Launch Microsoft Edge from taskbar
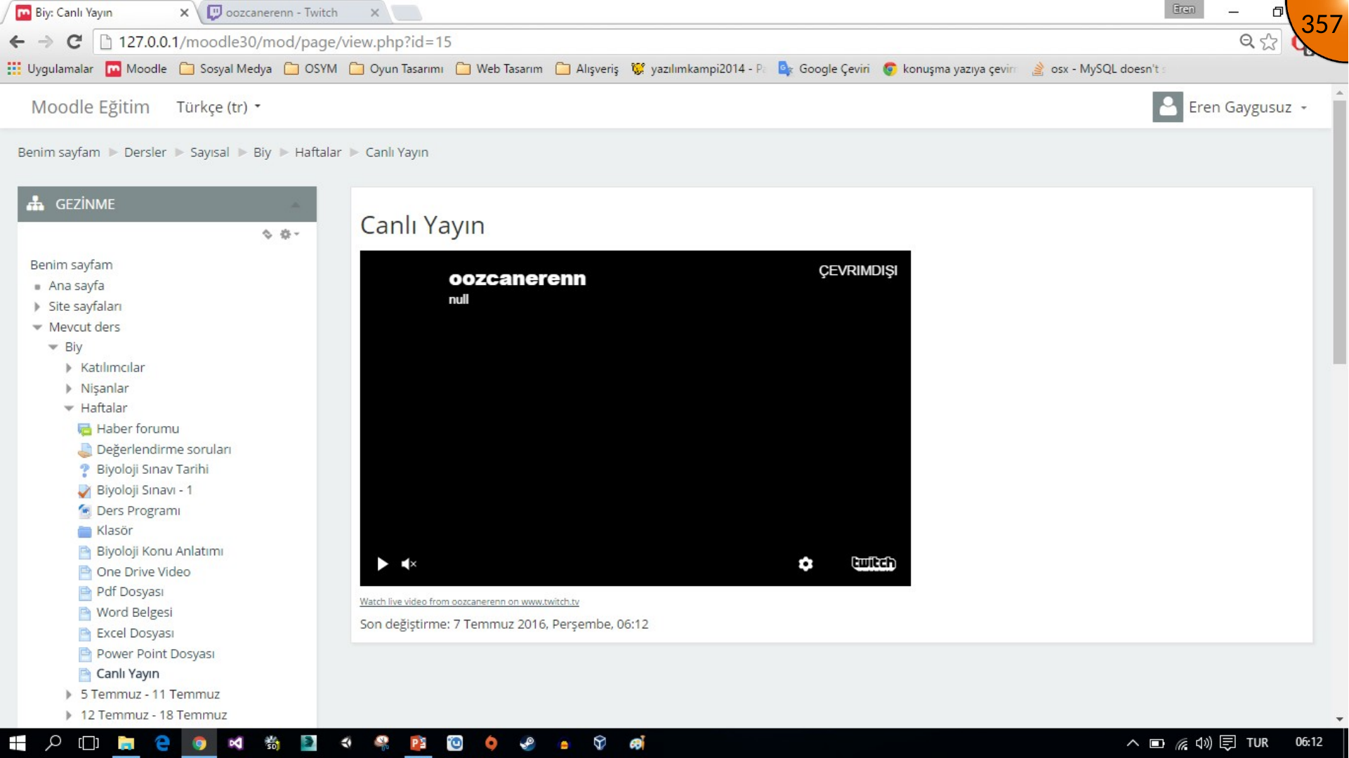Screen dimensions: 1349x758 pyautogui.click(x=162, y=743)
